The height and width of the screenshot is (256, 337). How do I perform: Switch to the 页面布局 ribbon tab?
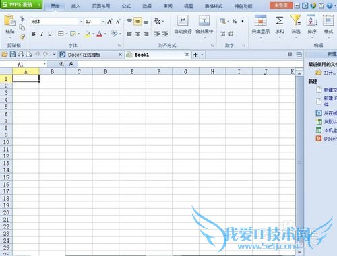(x=101, y=6)
